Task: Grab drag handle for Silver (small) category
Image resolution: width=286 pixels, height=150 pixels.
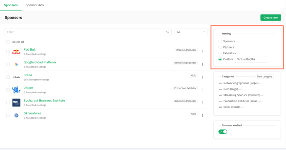Action: tap(220, 107)
